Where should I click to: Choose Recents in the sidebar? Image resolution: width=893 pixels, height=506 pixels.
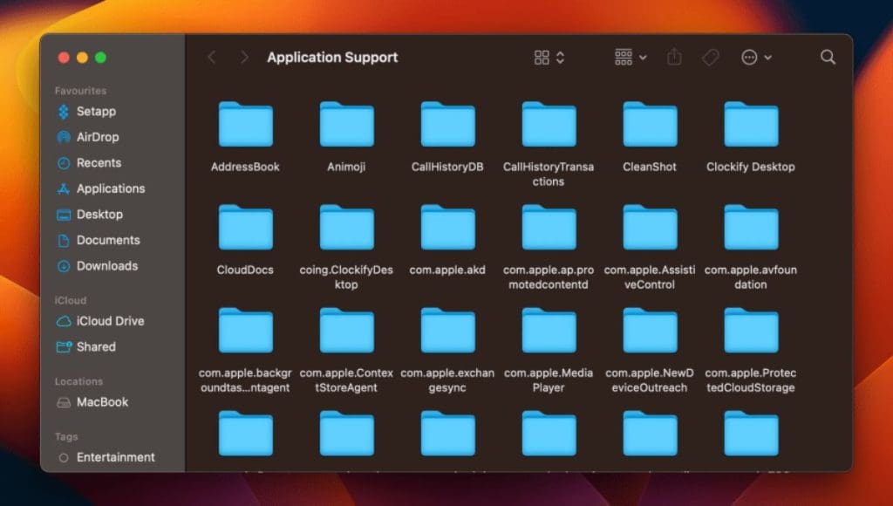click(x=90, y=163)
